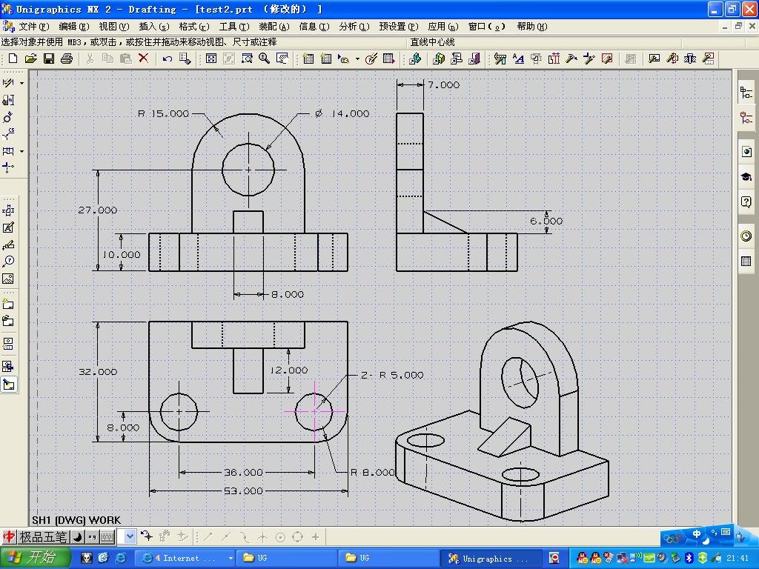Click the crosshatch hammer icon
759x569 pixels.
pos(607,59)
